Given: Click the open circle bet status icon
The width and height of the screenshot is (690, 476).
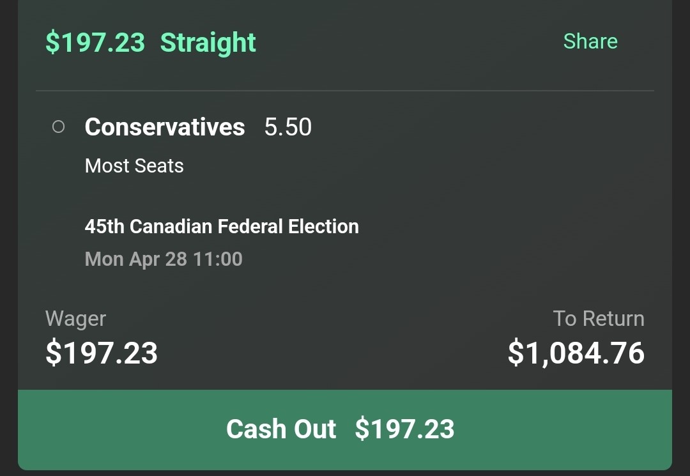Looking at the screenshot, I should click(x=58, y=127).
